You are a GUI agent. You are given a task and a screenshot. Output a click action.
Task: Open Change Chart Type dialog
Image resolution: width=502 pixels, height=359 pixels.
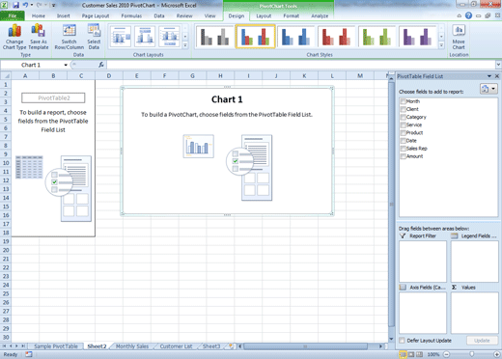tap(14, 37)
